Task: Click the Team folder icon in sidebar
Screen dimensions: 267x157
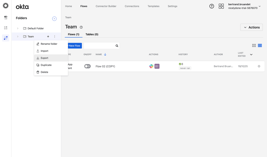Action: (x=25, y=36)
